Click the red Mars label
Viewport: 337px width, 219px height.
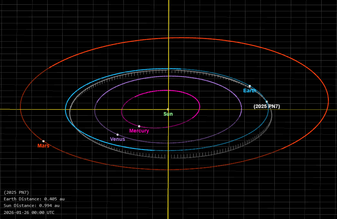[x=43, y=146]
